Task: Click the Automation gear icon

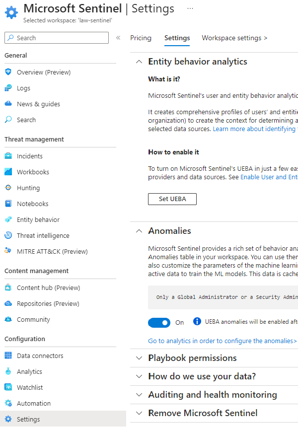Action: pos(8,403)
